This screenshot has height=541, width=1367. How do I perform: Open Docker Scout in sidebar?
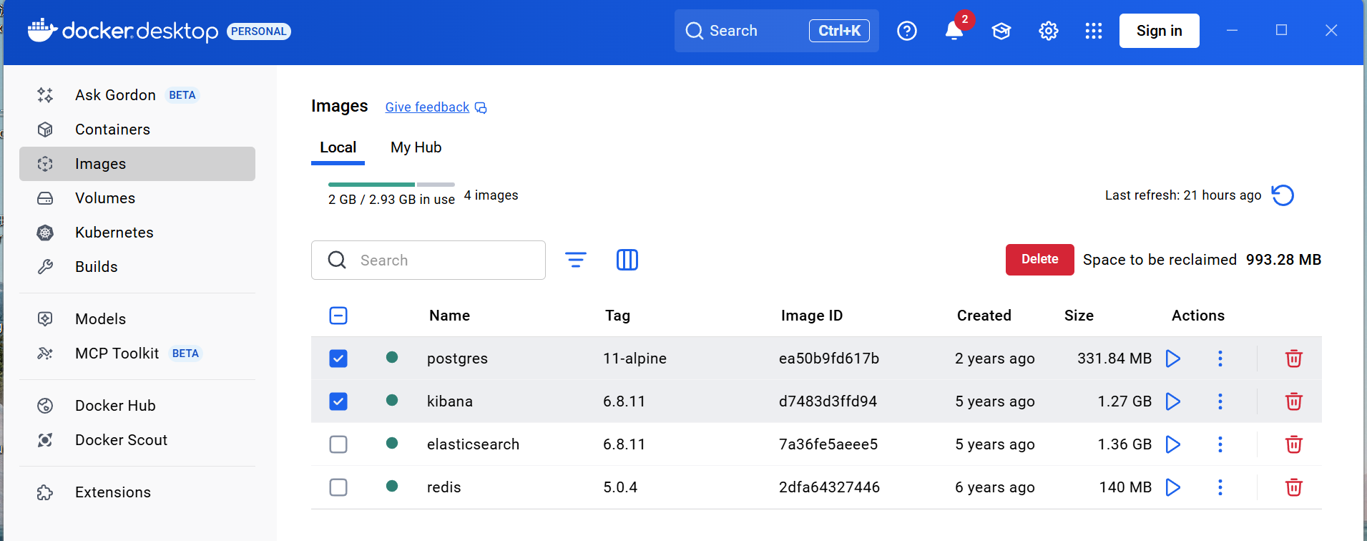[x=137, y=440]
